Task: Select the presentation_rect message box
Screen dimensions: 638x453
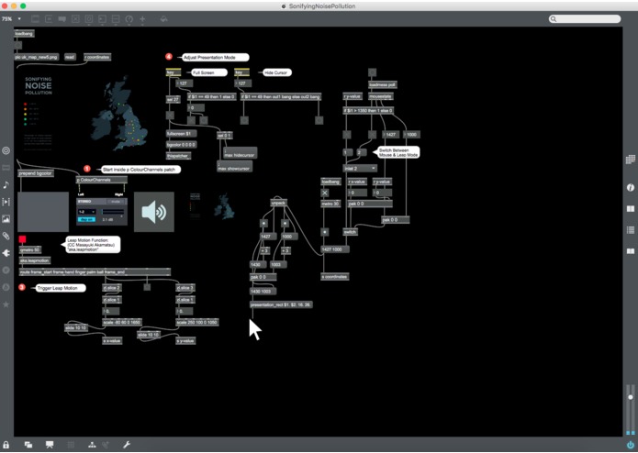Action: pyautogui.click(x=281, y=304)
